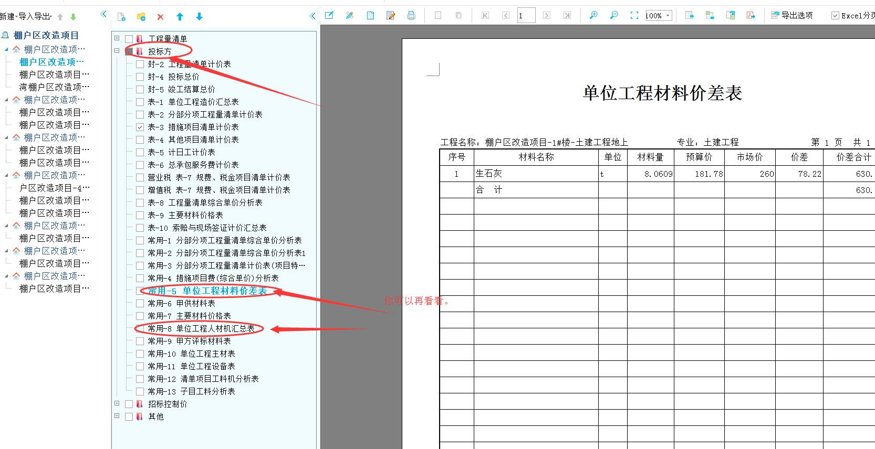Go to the first page
The height and width of the screenshot is (449, 875).
click(x=485, y=15)
